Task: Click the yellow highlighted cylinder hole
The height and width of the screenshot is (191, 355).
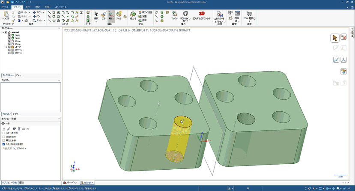Action: [178, 140]
